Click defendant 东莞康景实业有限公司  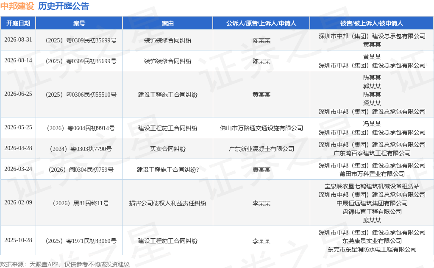(372, 241)
